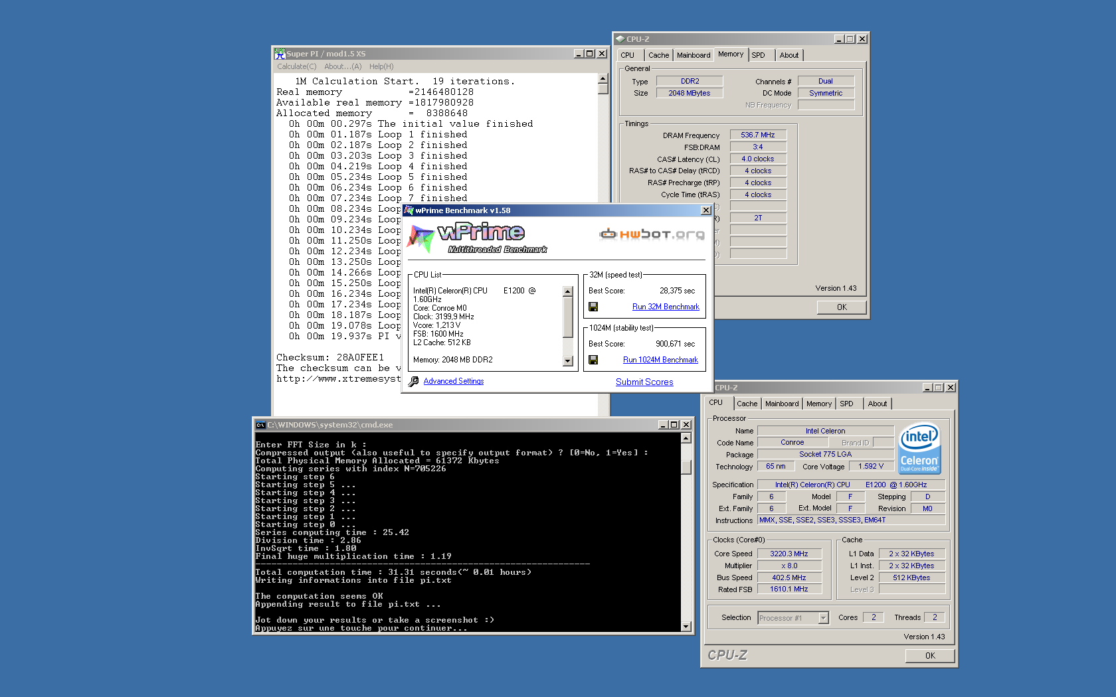Switch to CPU tab in upper CPU-Z window
The height and width of the screenshot is (697, 1116).
point(628,55)
